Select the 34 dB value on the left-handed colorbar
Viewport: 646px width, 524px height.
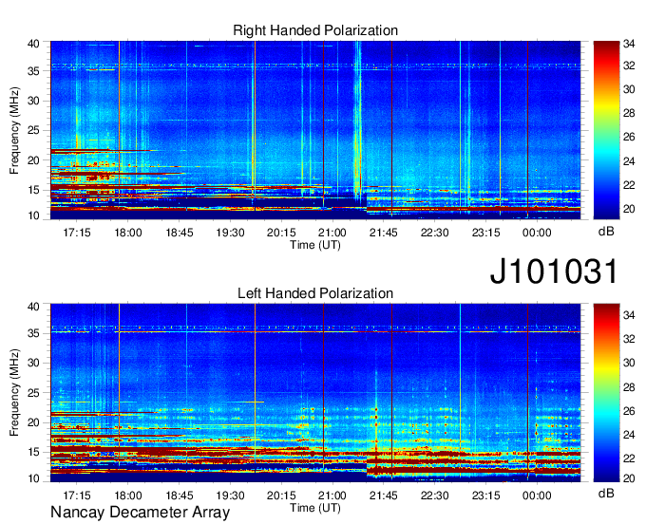click(x=629, y=315)
